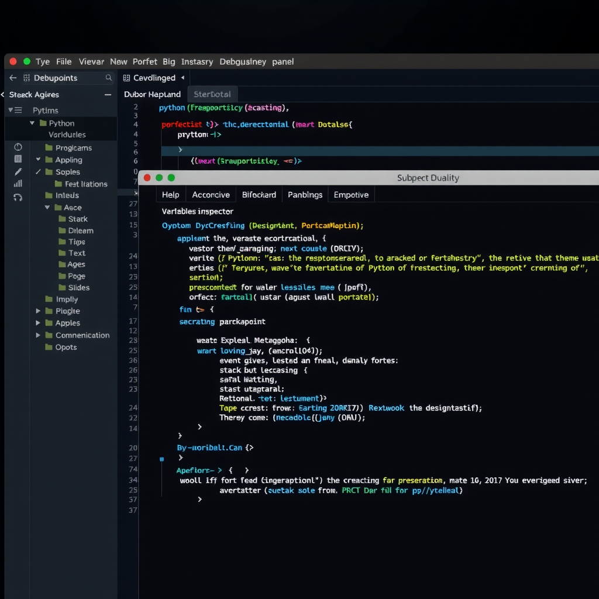Click the Help button in Subpect Duality
The image size is (599, 599).
click(171, 195)
